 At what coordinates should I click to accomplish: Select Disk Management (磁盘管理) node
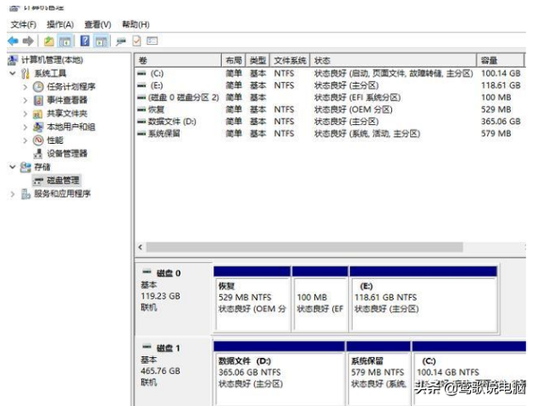pyautogui.click(x=63, y=180)
